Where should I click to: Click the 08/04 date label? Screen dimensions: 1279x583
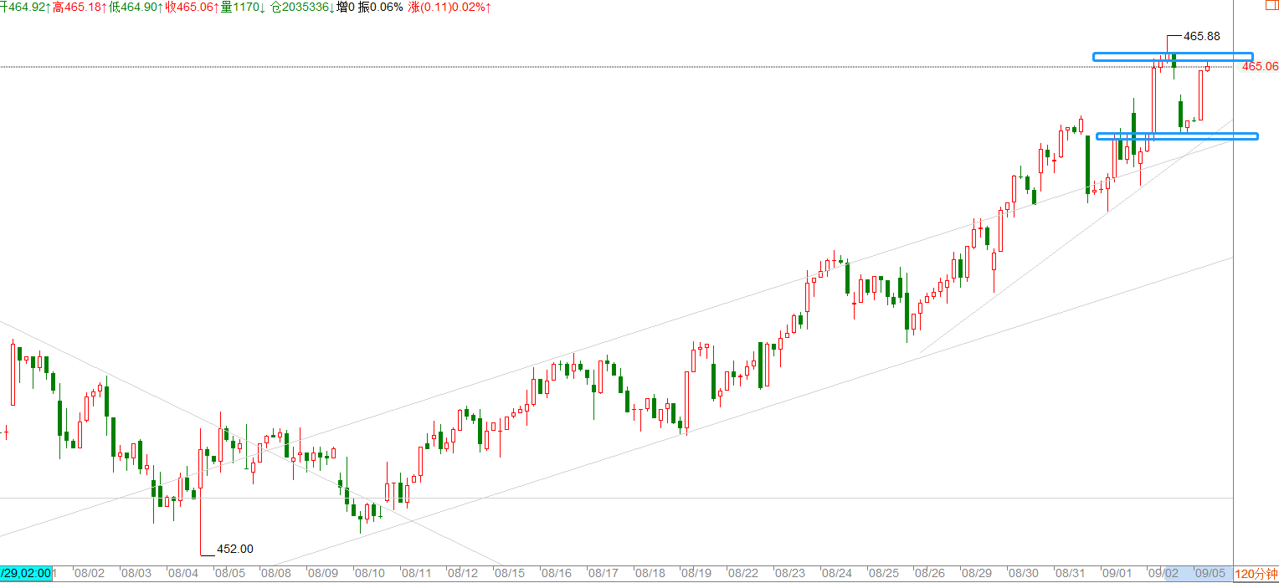point(183,574)
